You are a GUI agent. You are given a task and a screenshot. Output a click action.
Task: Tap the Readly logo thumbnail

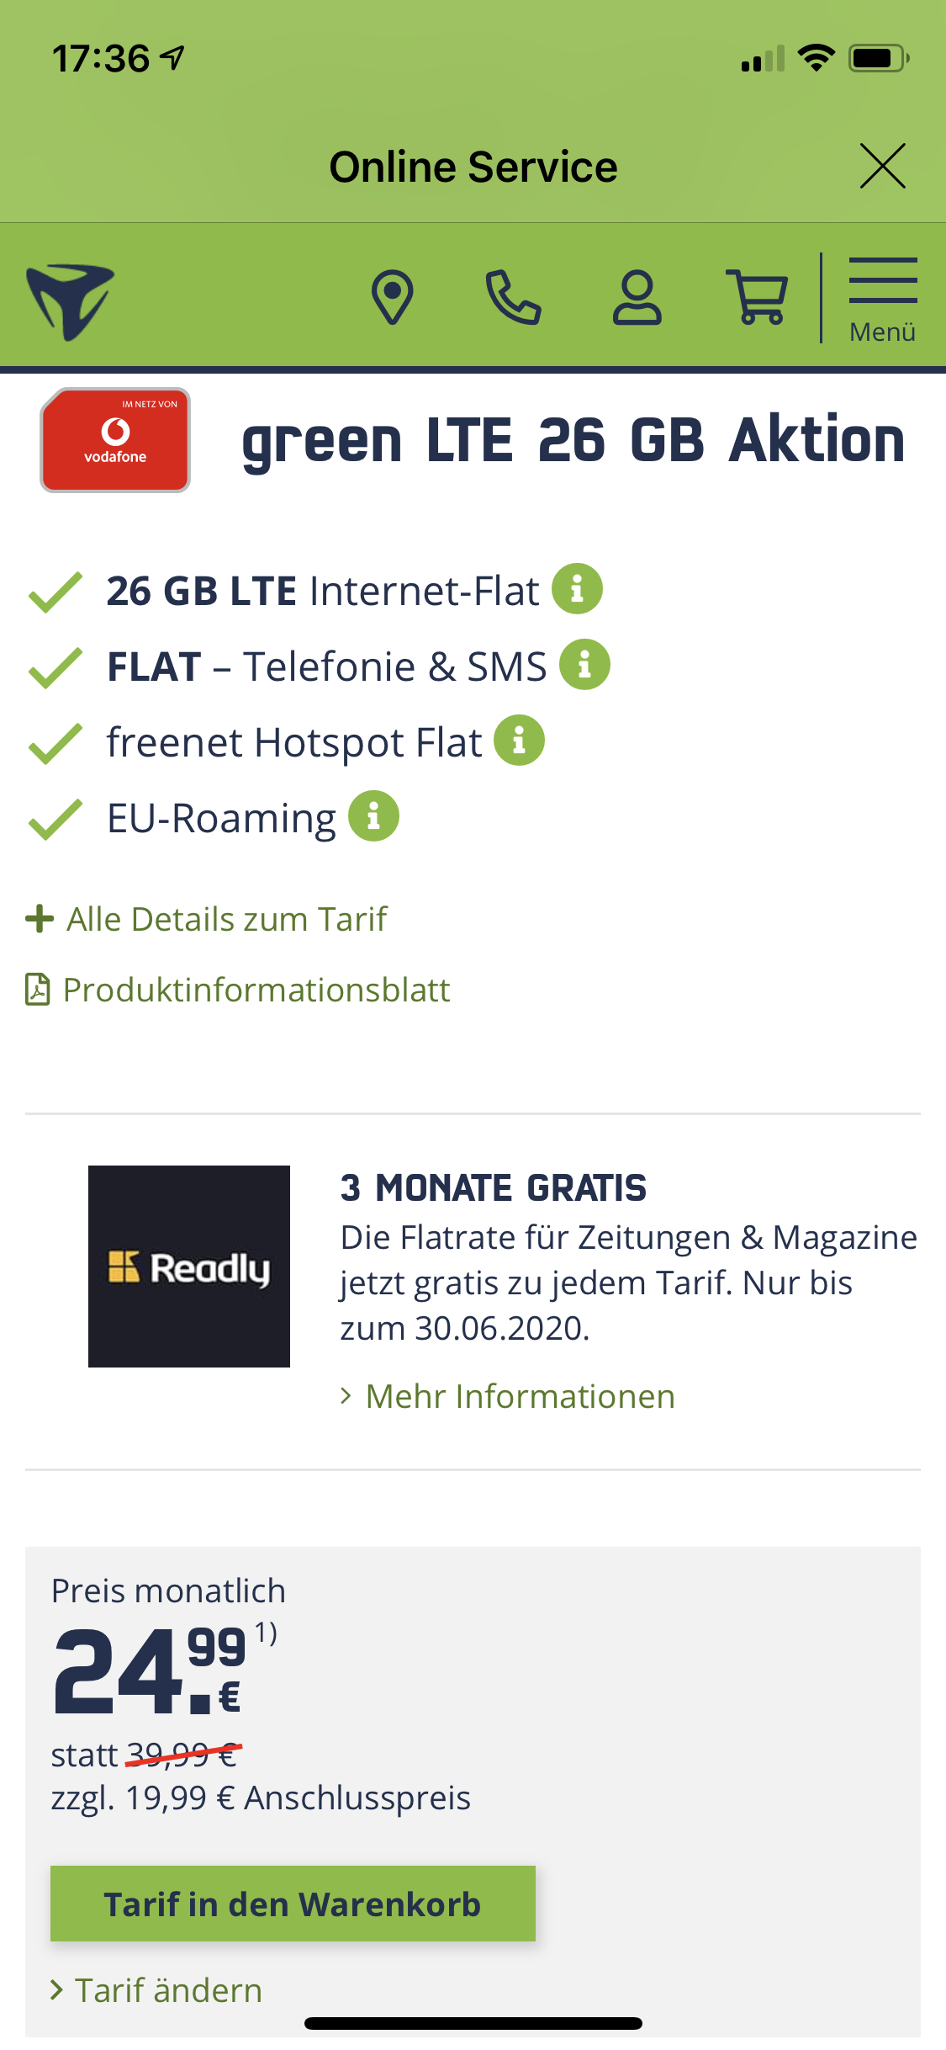[189, 1267]
